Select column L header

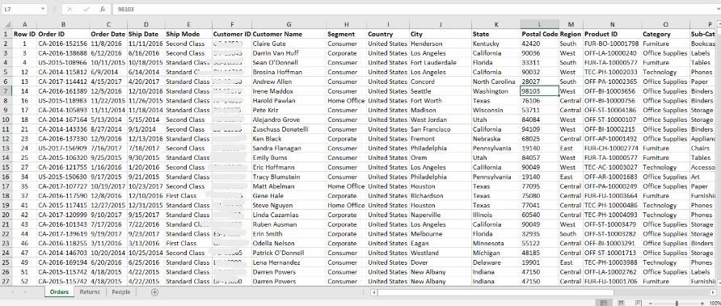click(x=539, y=24)
